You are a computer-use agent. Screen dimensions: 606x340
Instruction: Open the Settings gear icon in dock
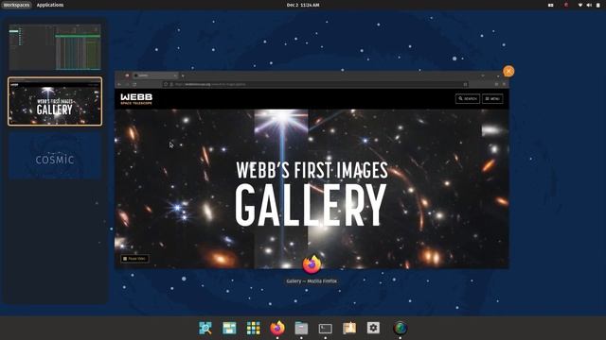click(x=373, y=328)
